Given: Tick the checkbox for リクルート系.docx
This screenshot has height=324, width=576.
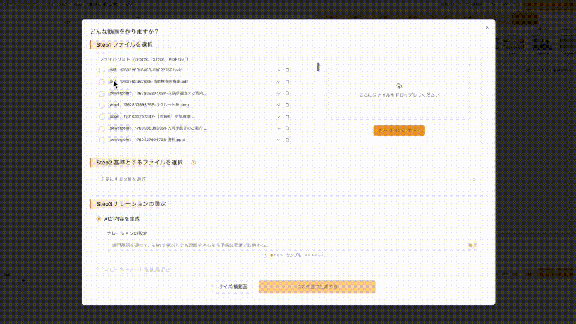Looking at the screenshot, I should pyautogui.click(x=102, y=105).
